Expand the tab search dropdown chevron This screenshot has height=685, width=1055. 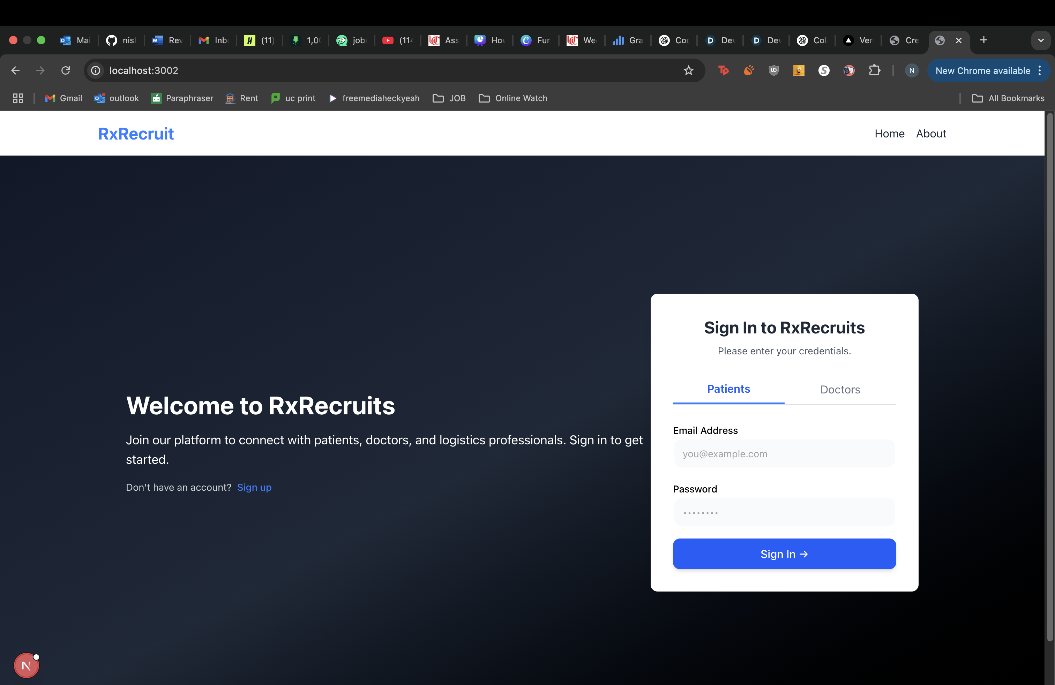pyautogui.click(x=1040, y=40)
